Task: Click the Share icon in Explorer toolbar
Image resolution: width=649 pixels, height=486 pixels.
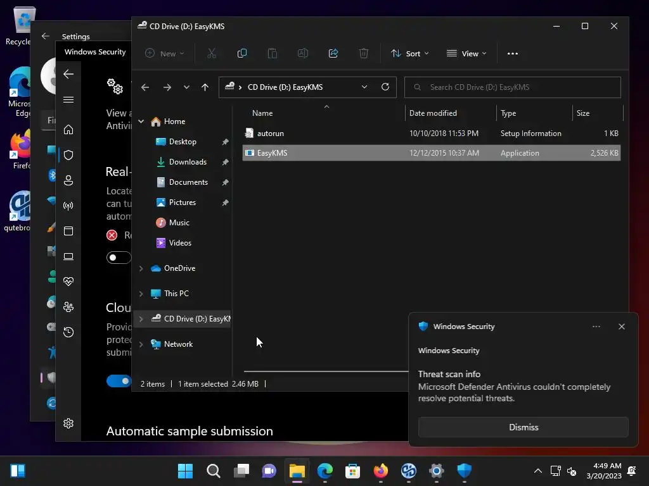Action: 333,53
